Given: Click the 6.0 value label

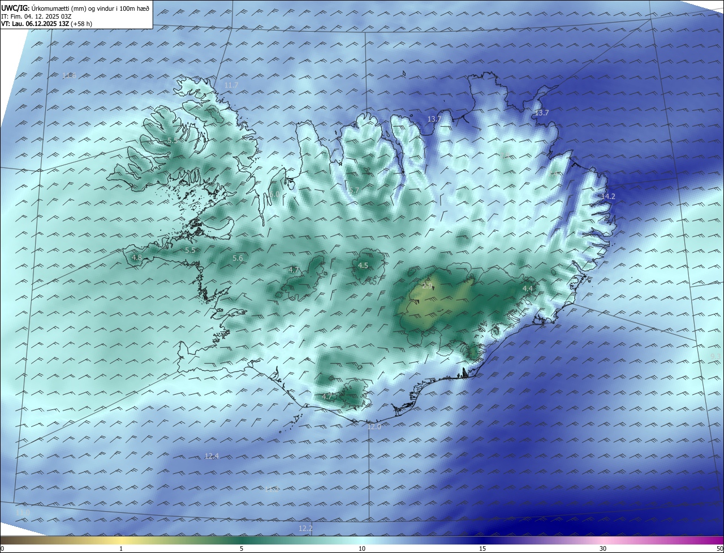Looking at the screenshot, I should click(274, 195).
